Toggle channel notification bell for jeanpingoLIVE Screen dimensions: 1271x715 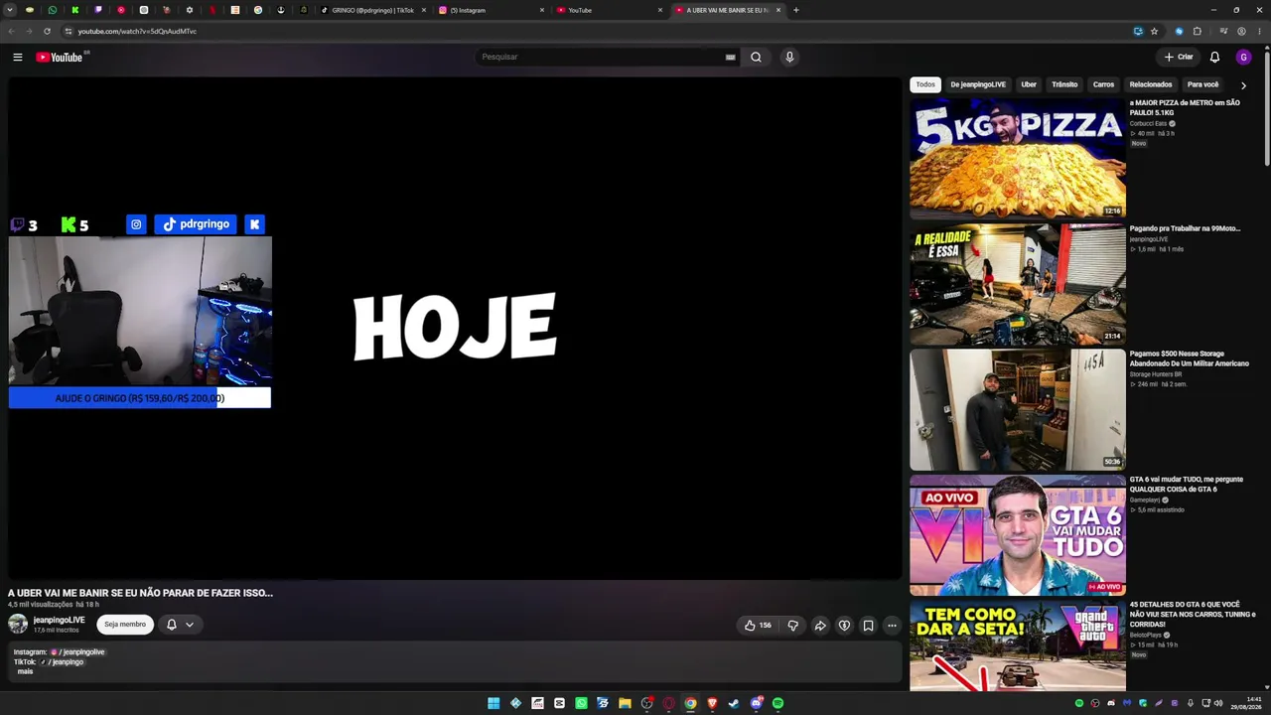pos(171,624)
